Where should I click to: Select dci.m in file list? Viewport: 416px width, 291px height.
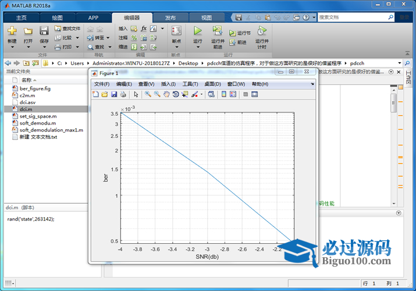pyautogui.click(x=45, y=109)
